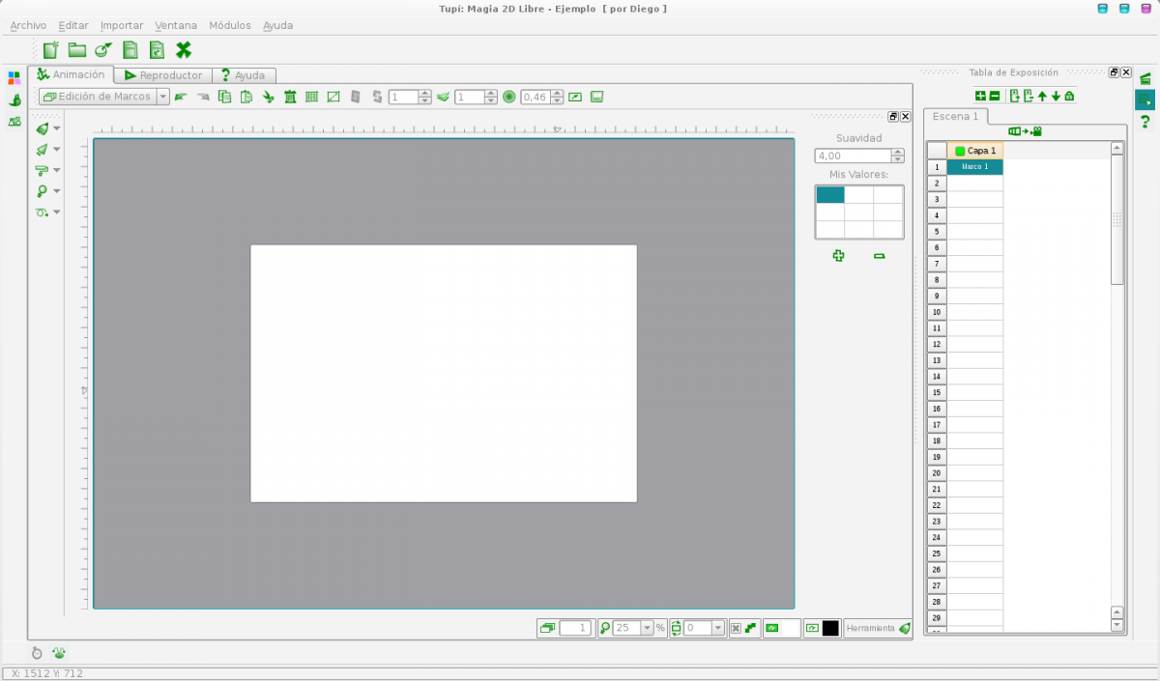
Task: Select the Marco 1 cell in the exposure table
Action: (x=975, y=166)
